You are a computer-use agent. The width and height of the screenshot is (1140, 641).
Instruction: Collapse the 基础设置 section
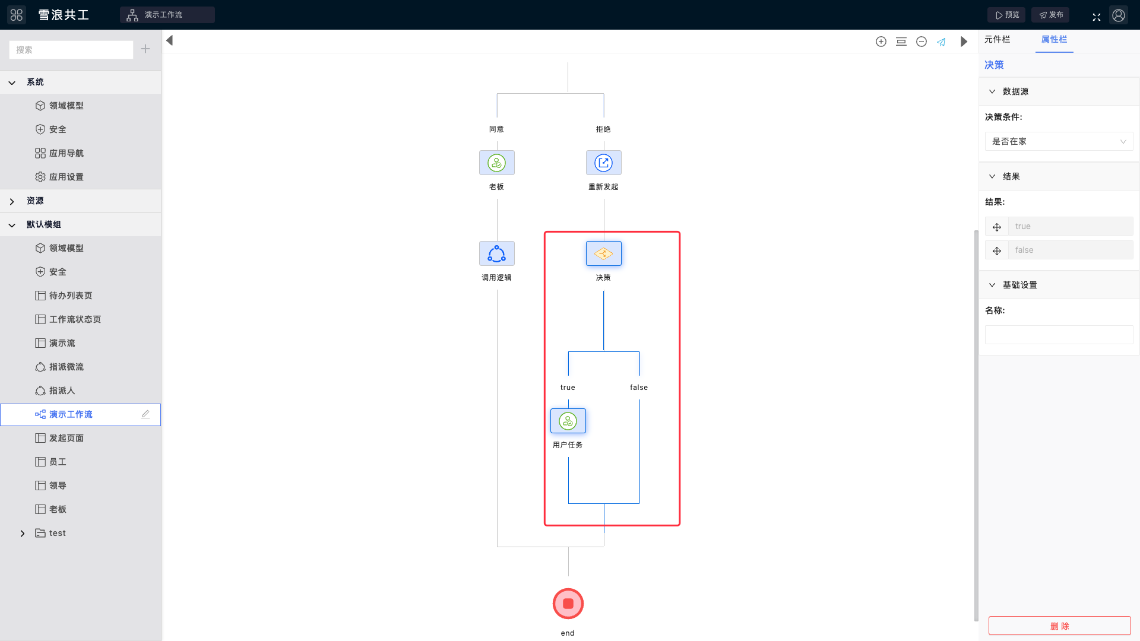coord(992,285)
